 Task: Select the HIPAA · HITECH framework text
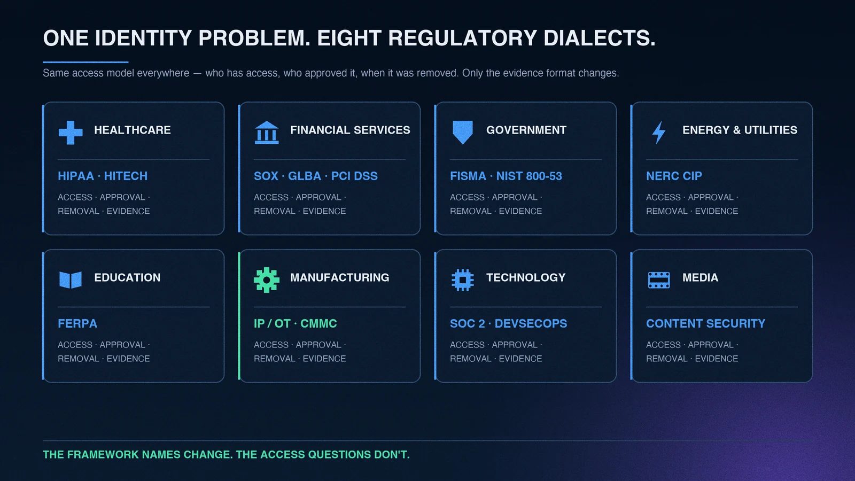click(103, 176)
